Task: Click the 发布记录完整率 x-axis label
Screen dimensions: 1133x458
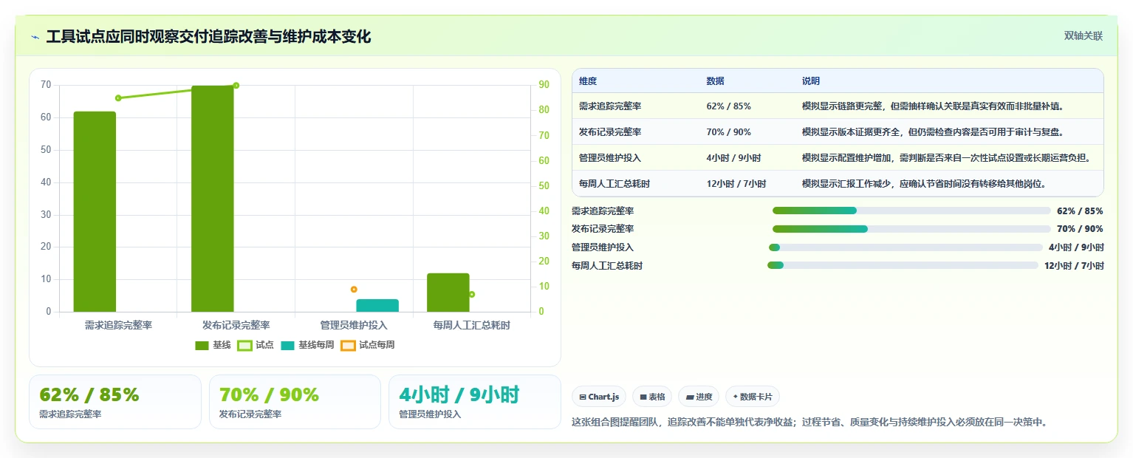Action: coord(236,325)
